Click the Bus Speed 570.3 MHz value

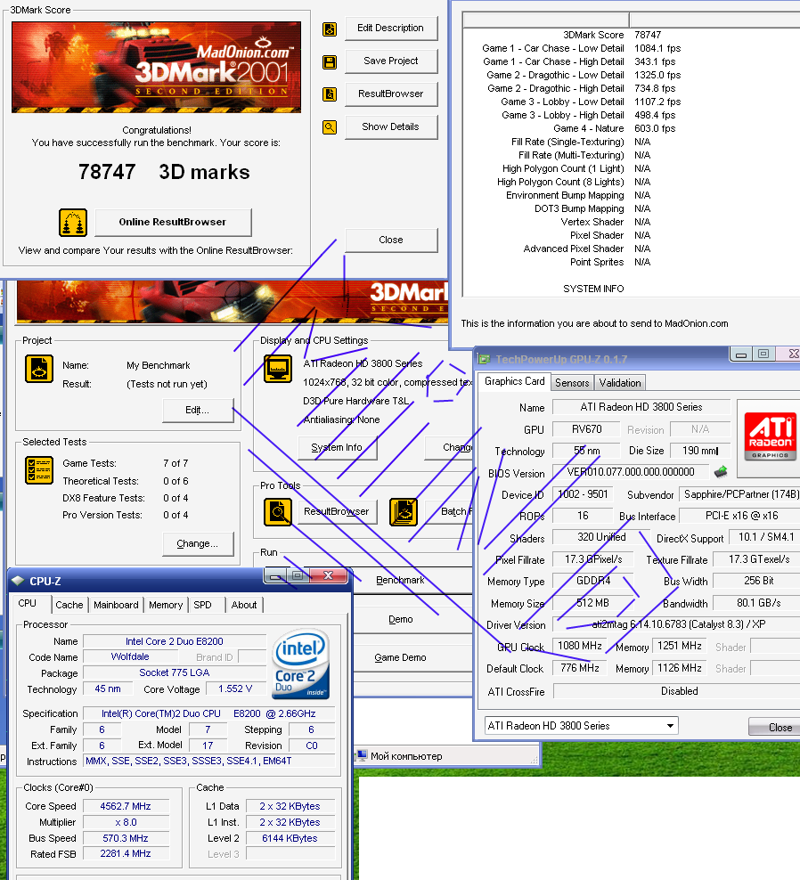[x=126, y=838]
